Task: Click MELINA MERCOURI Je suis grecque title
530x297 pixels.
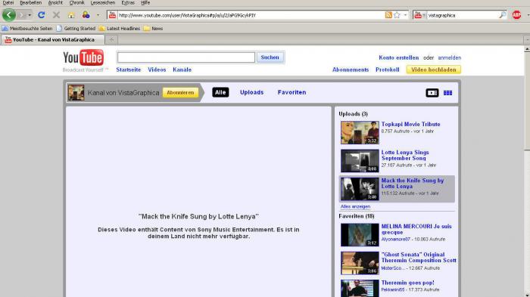Action: (416, 229)
